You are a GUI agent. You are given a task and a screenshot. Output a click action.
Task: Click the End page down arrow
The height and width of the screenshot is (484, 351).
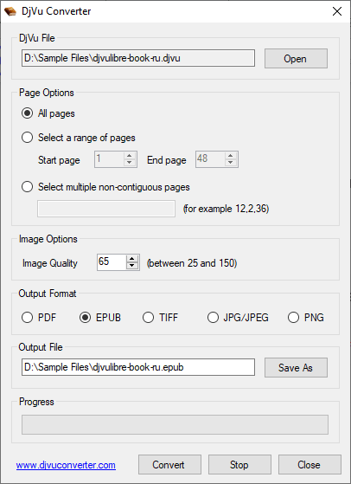tap(231, 163)
